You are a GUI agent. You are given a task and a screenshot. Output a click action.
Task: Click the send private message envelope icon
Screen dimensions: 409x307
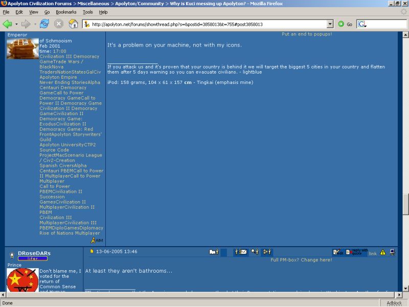240,252
